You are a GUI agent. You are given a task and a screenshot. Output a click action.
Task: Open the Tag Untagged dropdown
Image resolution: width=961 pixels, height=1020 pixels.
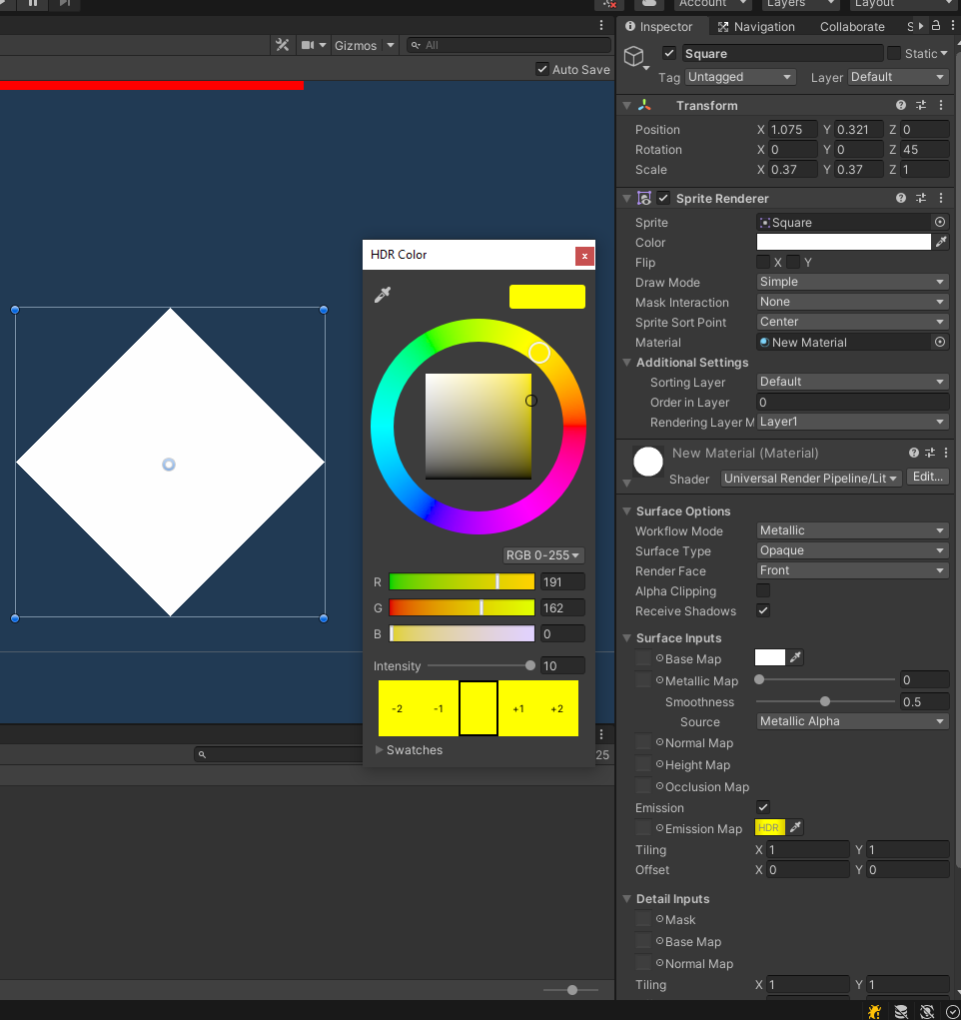click(740, 77)
